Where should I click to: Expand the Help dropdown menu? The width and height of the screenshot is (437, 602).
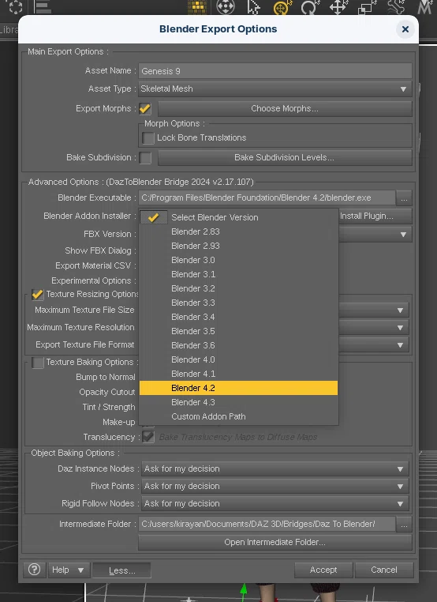point(69,570)
